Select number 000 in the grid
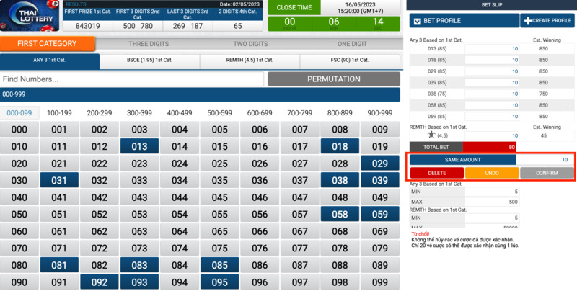The height and width of the screenshot is (291, 577). click(19, 130)
